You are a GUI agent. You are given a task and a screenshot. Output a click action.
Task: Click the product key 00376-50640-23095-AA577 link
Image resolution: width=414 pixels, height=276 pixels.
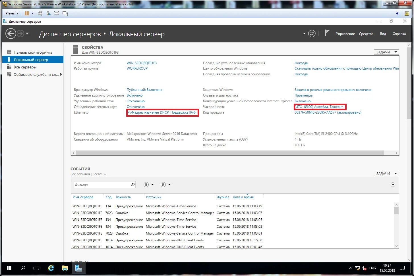[328, 112]
